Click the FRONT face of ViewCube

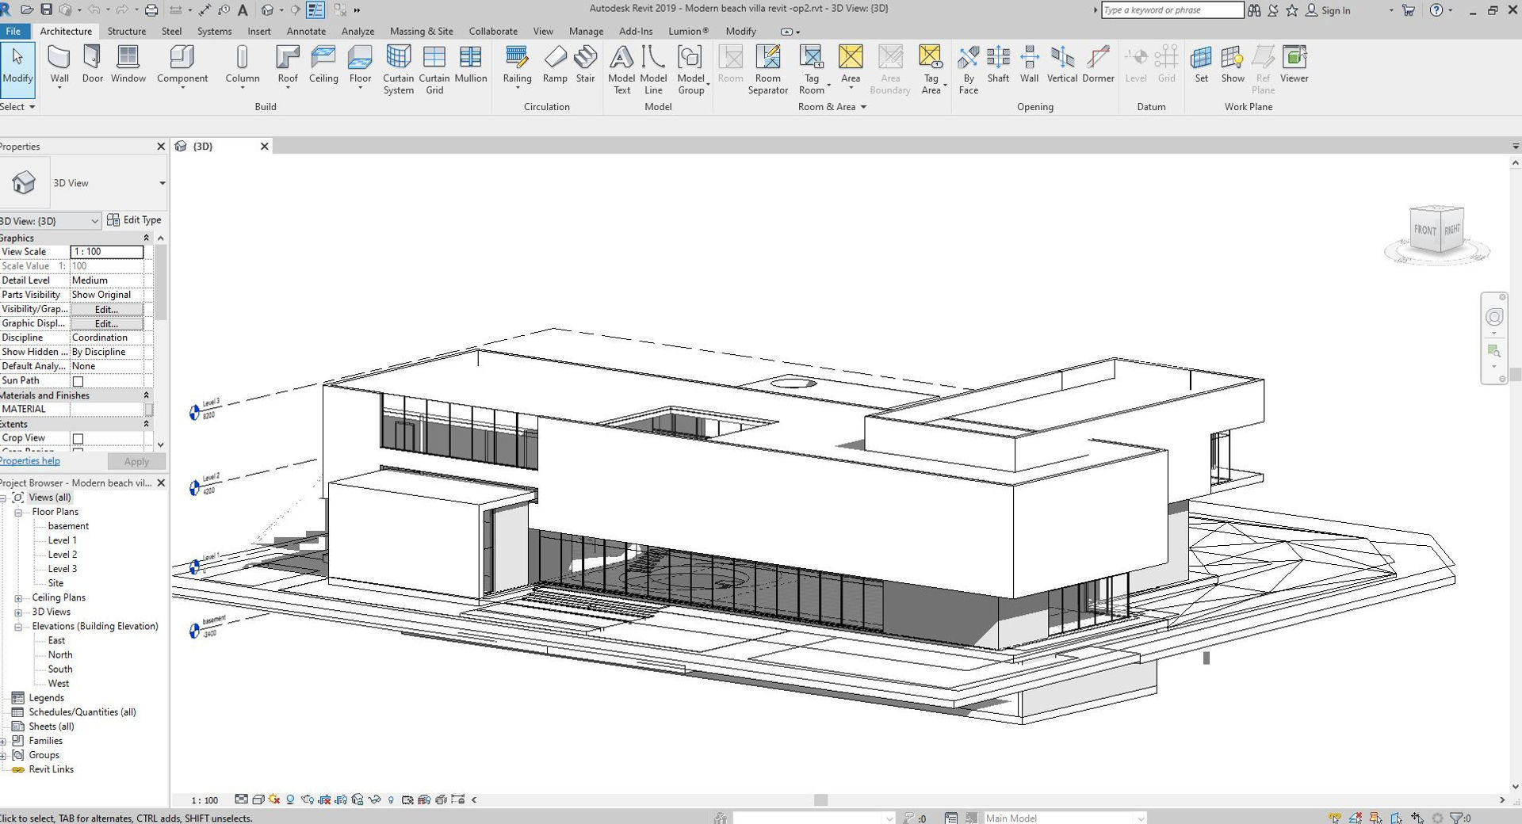(1424, 229)
